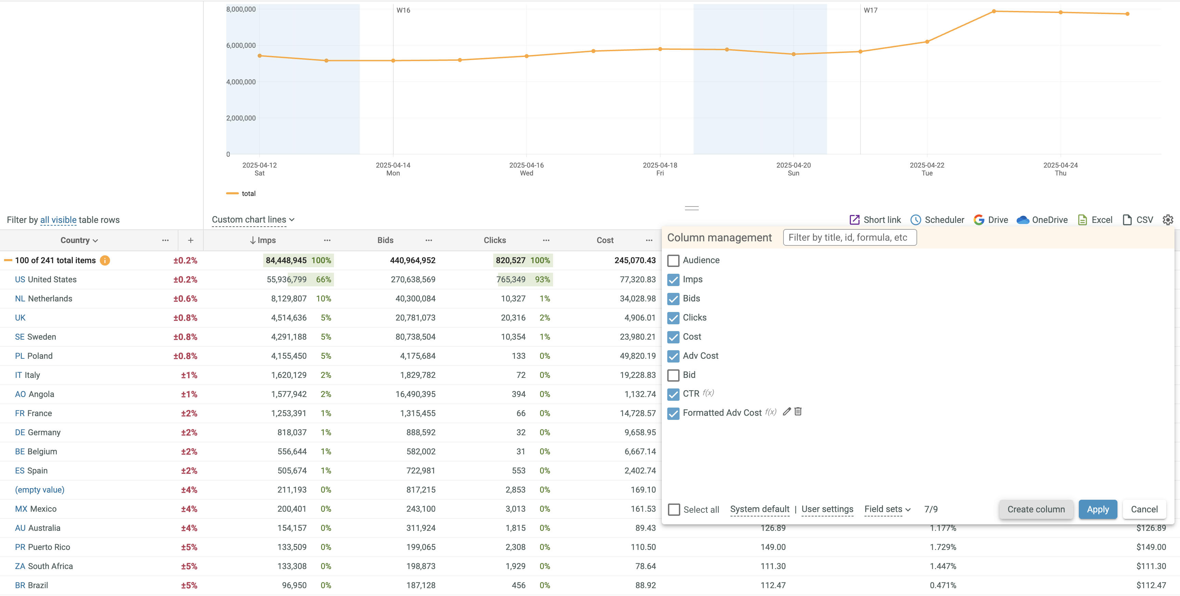This screenshot has width=1180, height=596.
Task: Open Imps column options menu dots
Action: coord(327,241)
